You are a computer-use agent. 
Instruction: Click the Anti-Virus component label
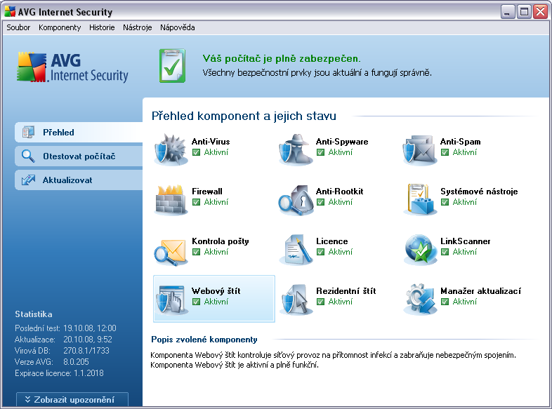click(x=211, y=142)
